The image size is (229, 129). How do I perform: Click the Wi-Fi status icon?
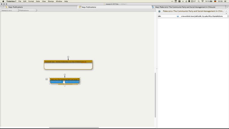202,1
